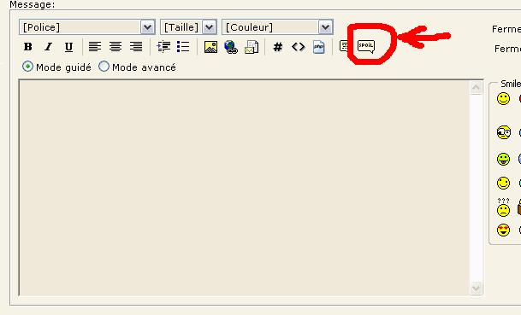Insert an image into the message

210,47
